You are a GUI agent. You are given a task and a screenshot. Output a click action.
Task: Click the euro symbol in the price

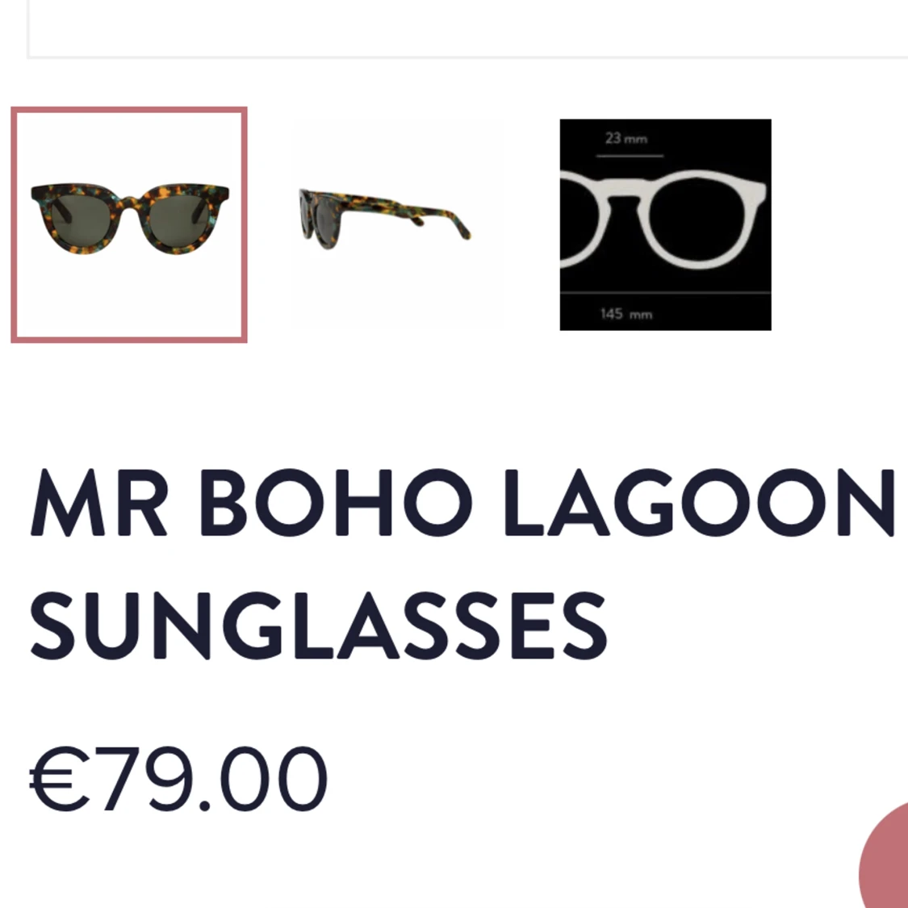click(x=60, y=779)
